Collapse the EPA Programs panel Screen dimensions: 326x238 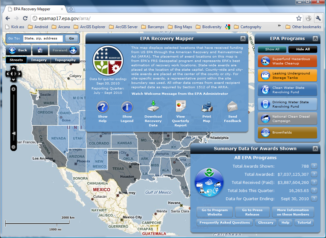(x=316, y=38)
